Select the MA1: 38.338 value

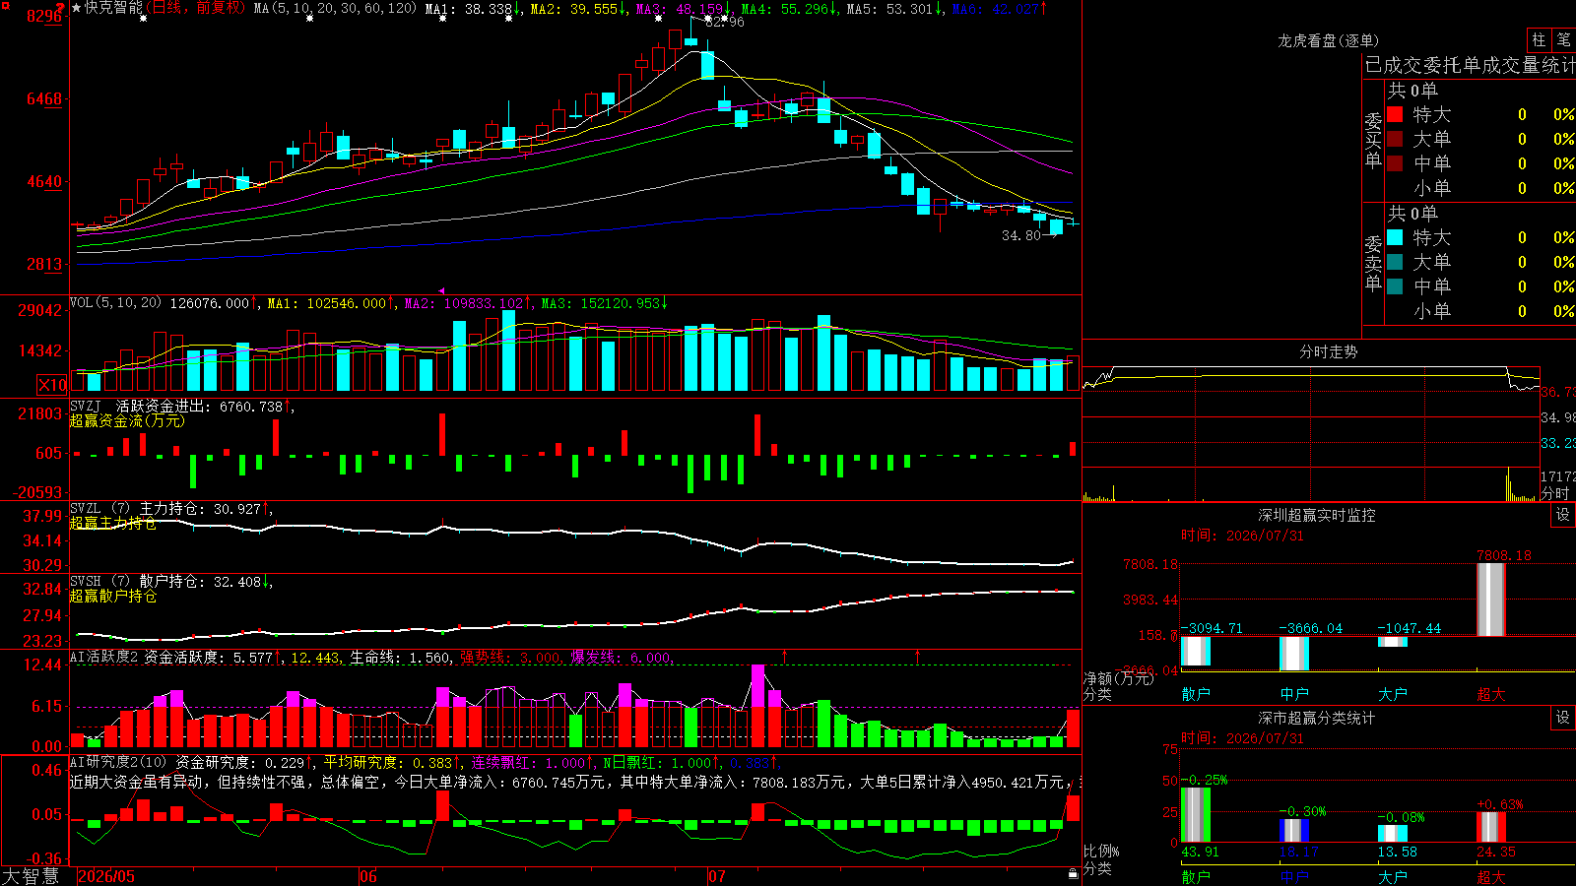pos(468,9)
